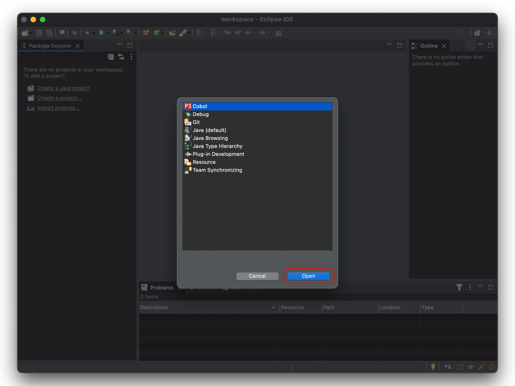The width and height of the screenshot is (515, 386).
Task: Go to Next Annotation icon
Action: pos(200,33)
